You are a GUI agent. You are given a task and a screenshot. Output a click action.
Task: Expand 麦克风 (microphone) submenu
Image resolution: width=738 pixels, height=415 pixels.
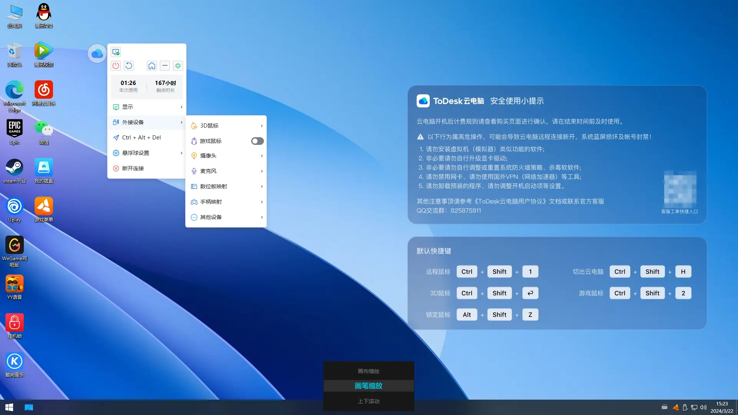tap(226, 171)
